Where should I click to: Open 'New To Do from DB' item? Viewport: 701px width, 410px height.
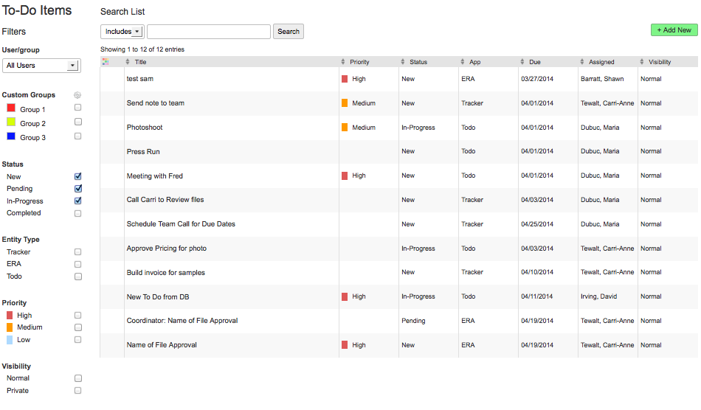pyautogui.click(x=158, y=296)
